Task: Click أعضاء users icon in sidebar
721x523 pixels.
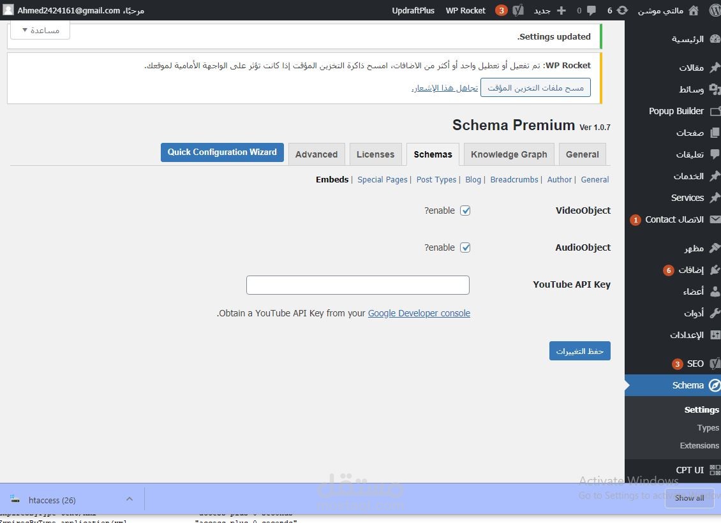Action: 715,291
